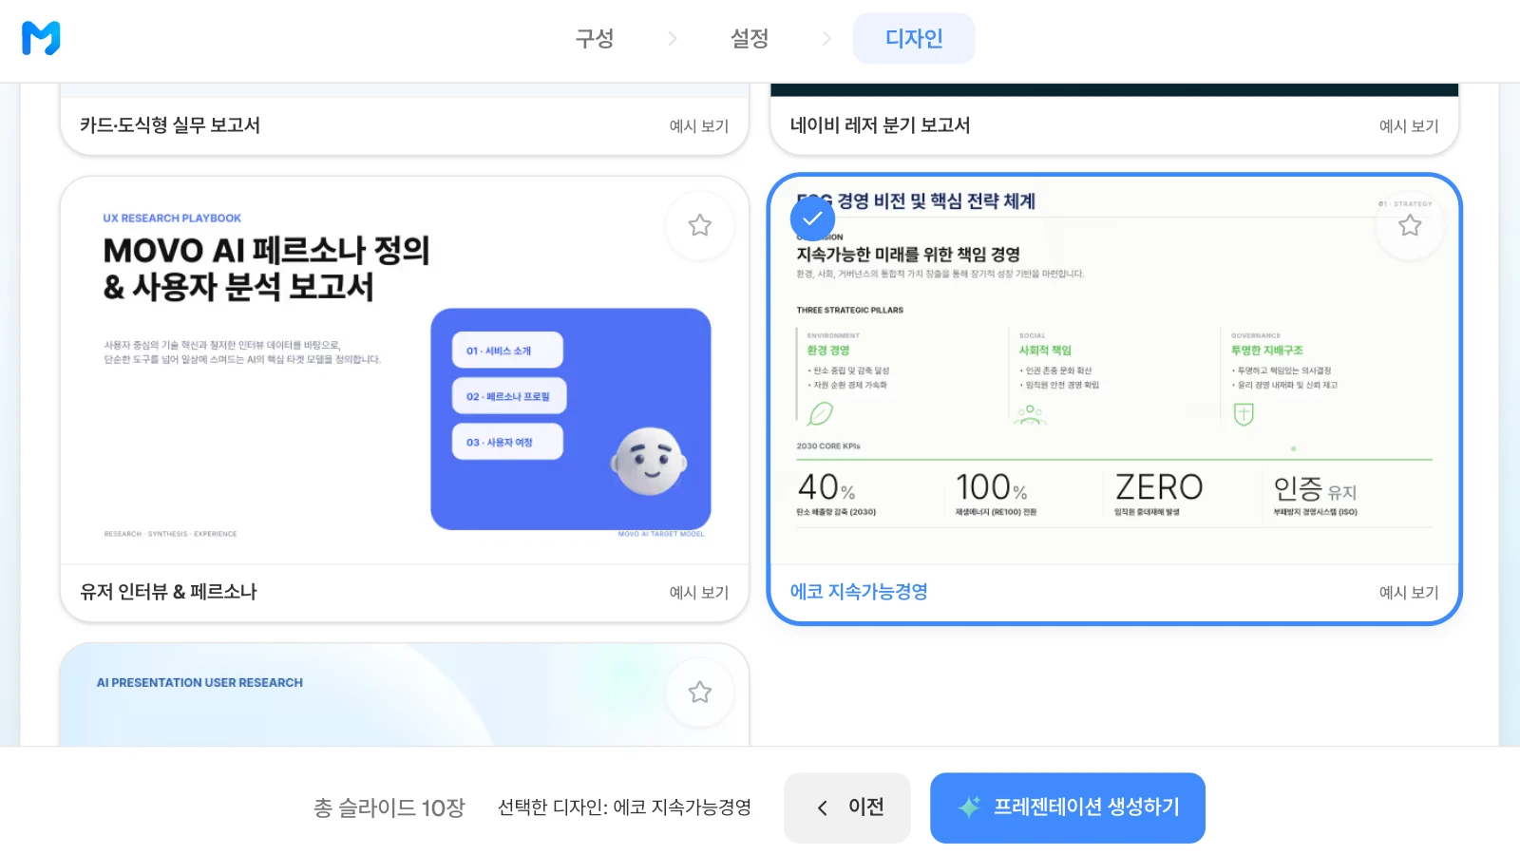Viewport: 1520px width, 855px height.
Task: Favorite the 유저 인터뷰 & 페르소나 template star
Action: (700, 225)
